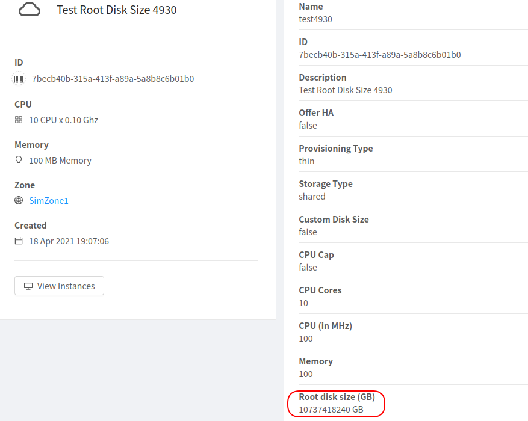
Task: Click the zone globe icon
Action: [19, 200]
